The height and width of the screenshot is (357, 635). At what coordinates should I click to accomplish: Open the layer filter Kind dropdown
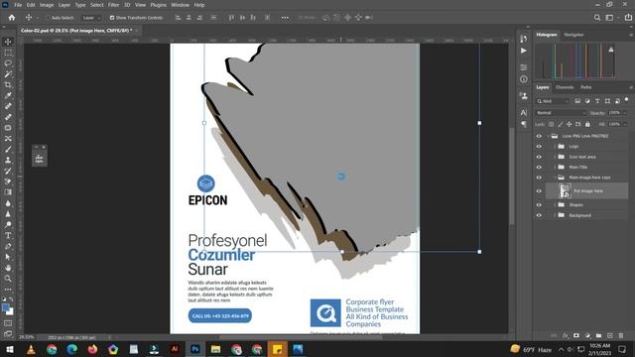[x=553, y=101]
